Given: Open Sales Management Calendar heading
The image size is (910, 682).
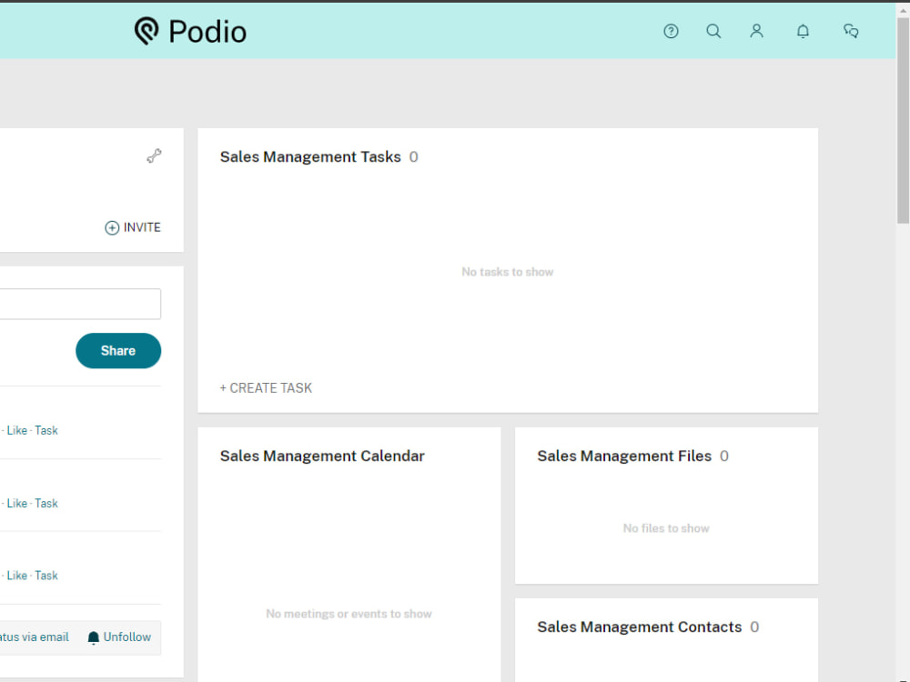Looking at the screenshot, I should click(322, 456).
